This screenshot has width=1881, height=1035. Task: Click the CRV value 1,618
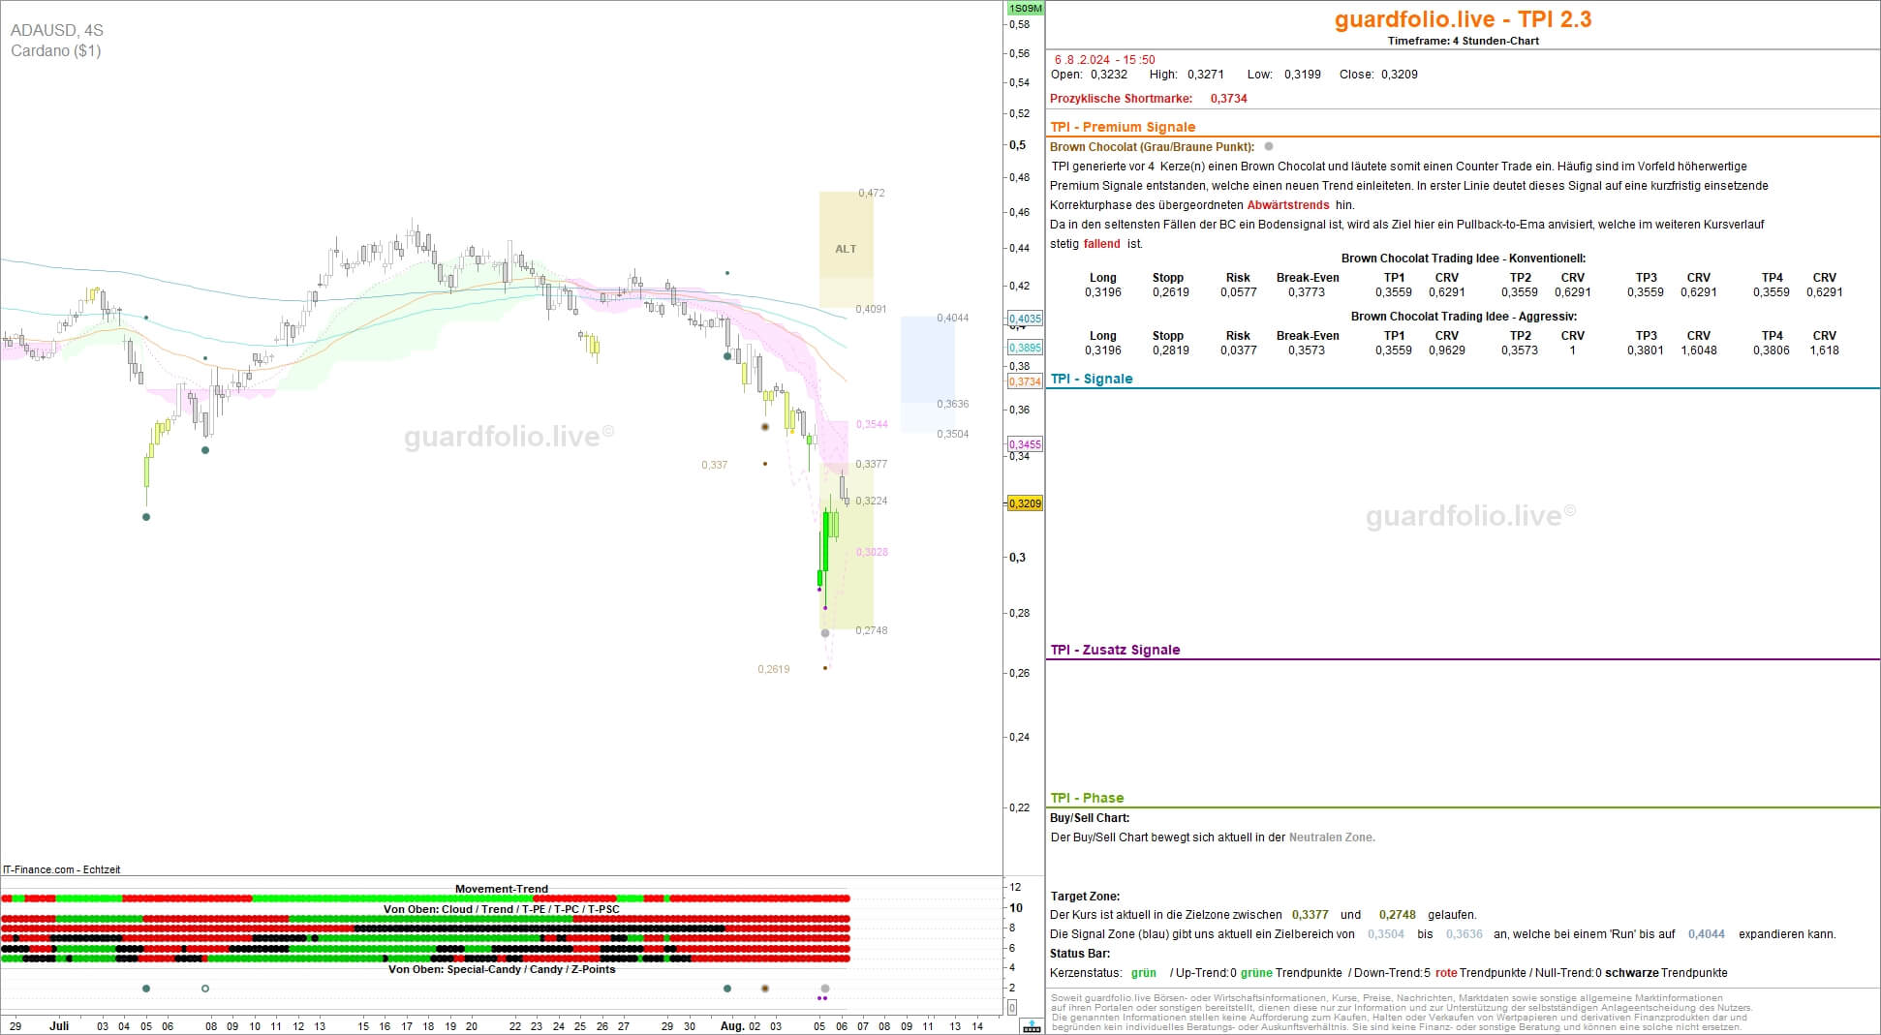click(x=1824, y=350)
